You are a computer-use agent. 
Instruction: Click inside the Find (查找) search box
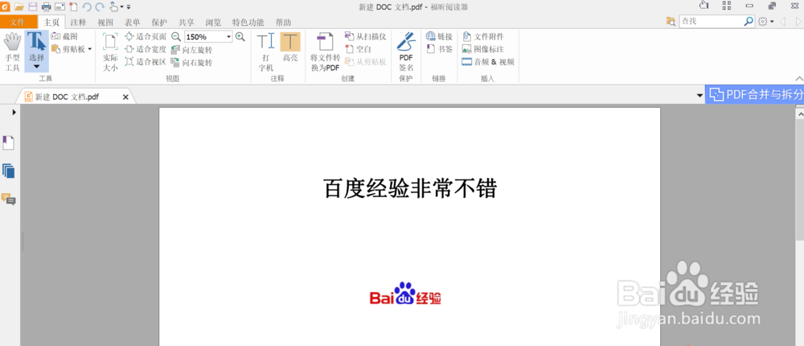(711, 22)
